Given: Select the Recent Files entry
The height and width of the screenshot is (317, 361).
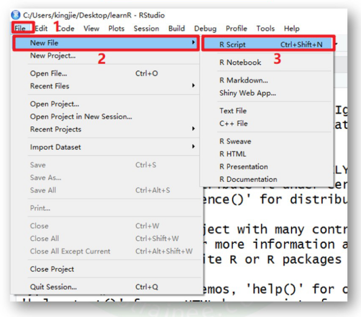Looking at the screenshot, I should point(50,86).
